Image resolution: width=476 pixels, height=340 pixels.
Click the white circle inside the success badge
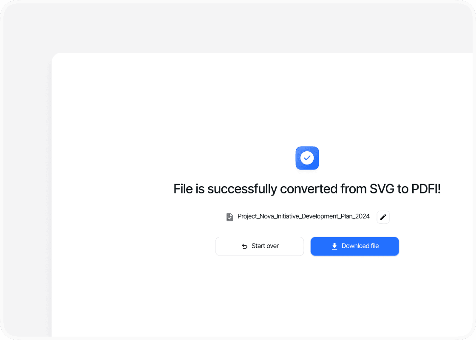click(307, 158)
